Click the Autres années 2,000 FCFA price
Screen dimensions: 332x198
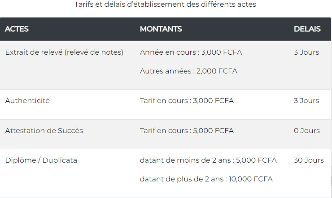click(x=188, y=71)
